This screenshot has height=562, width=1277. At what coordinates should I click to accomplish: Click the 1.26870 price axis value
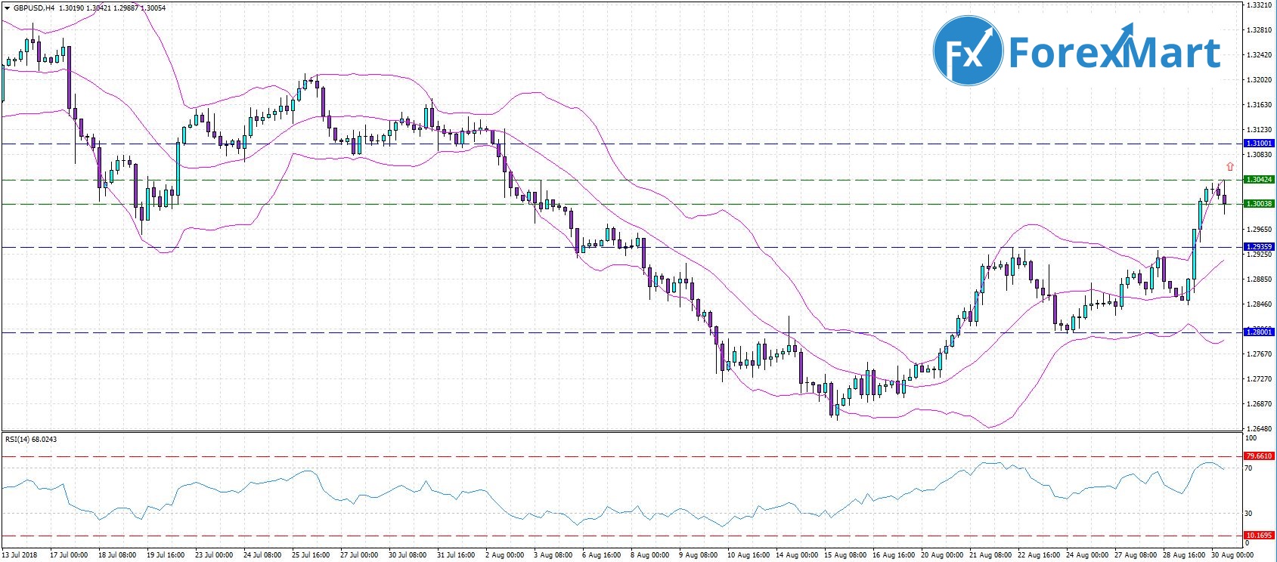[x=1257, y=404]
